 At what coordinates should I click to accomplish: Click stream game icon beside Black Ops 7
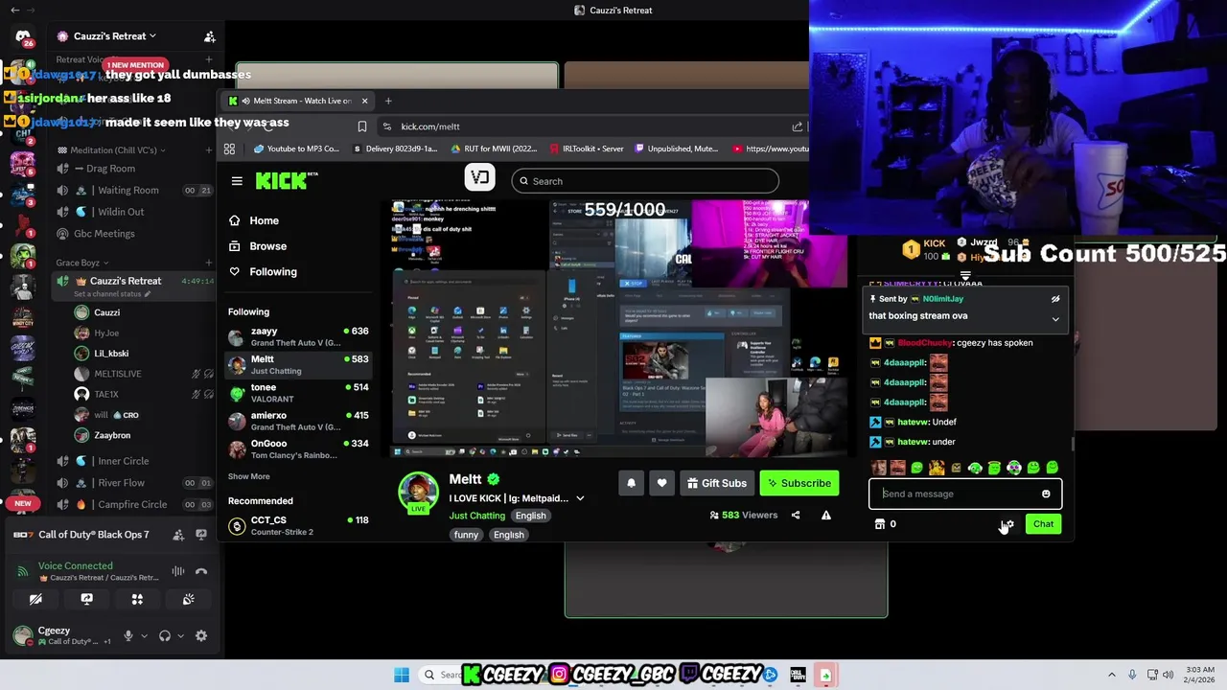[x=201, y=535]
